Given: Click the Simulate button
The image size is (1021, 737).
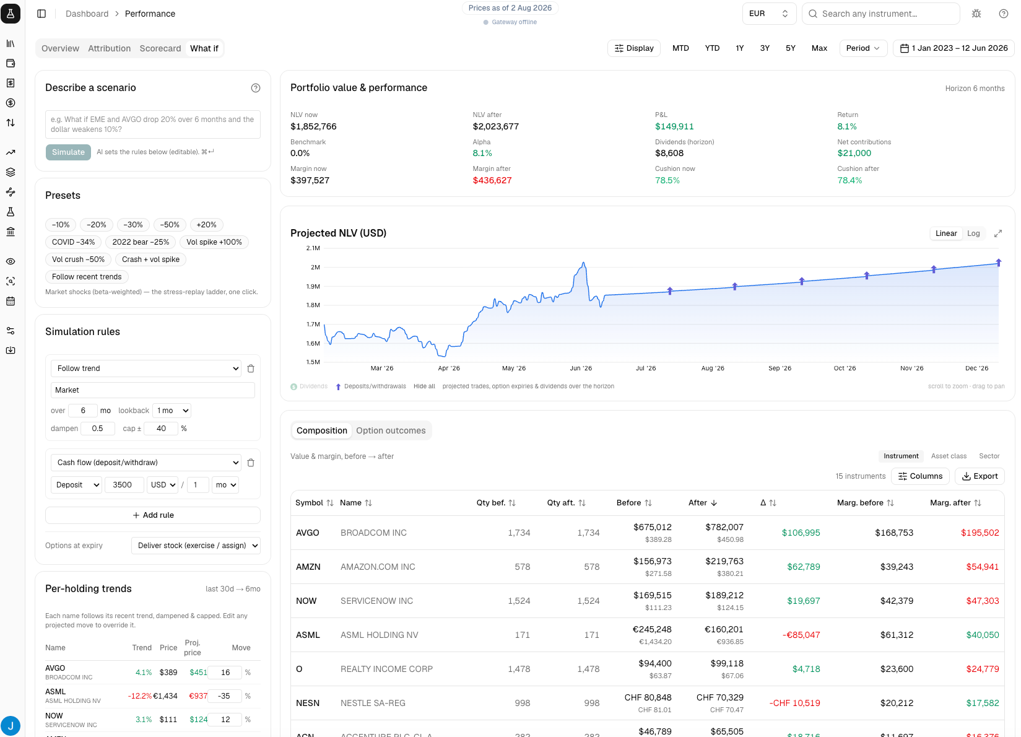Looking at the screenshot, I should pyautogui.click(x=68, y=152).
